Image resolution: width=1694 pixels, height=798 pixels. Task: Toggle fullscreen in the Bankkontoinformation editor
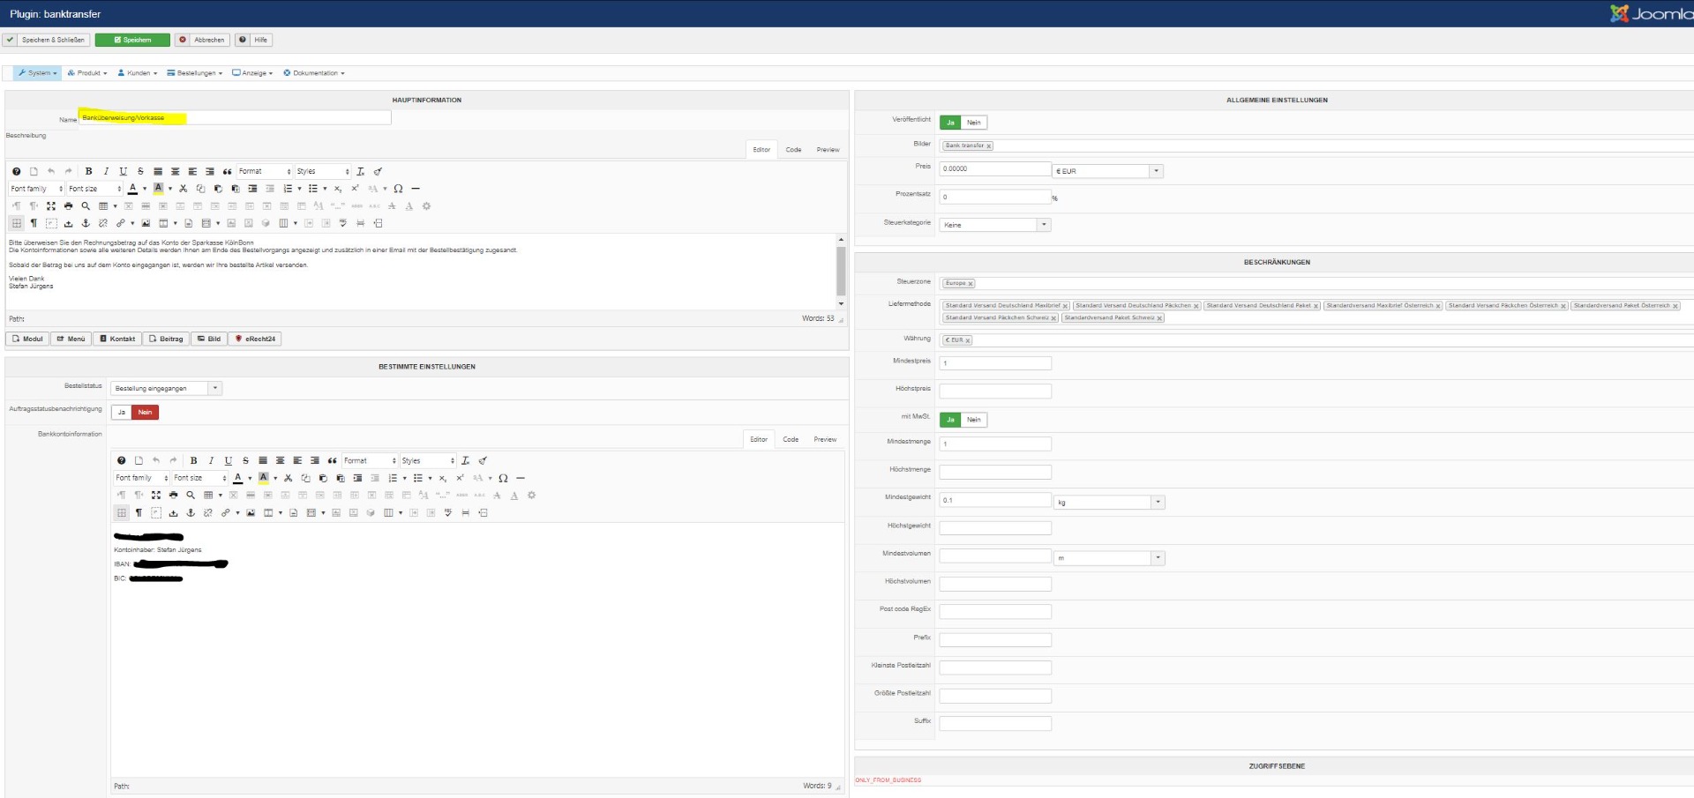(x=156, y=496)
